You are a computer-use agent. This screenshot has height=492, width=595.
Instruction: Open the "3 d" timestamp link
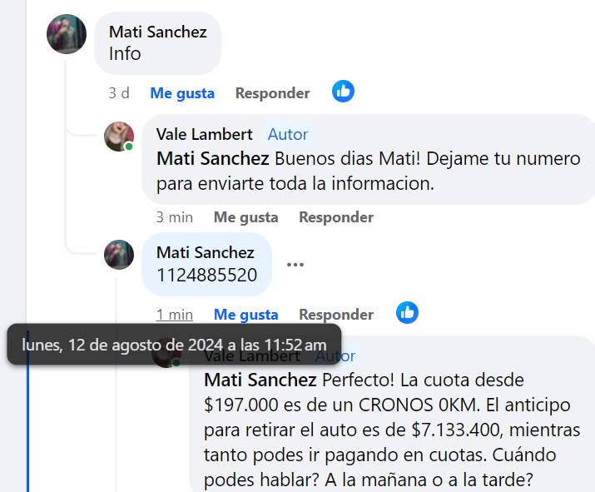[x=119, y=93]
